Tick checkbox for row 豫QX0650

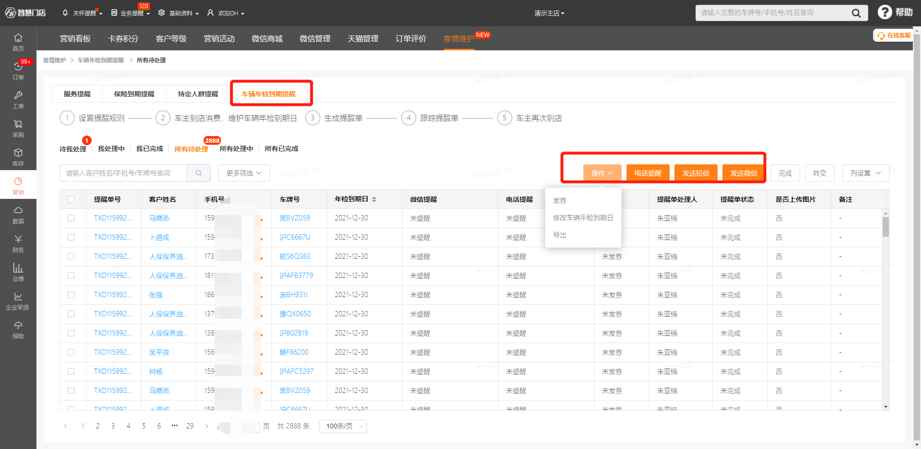[71, 314]
